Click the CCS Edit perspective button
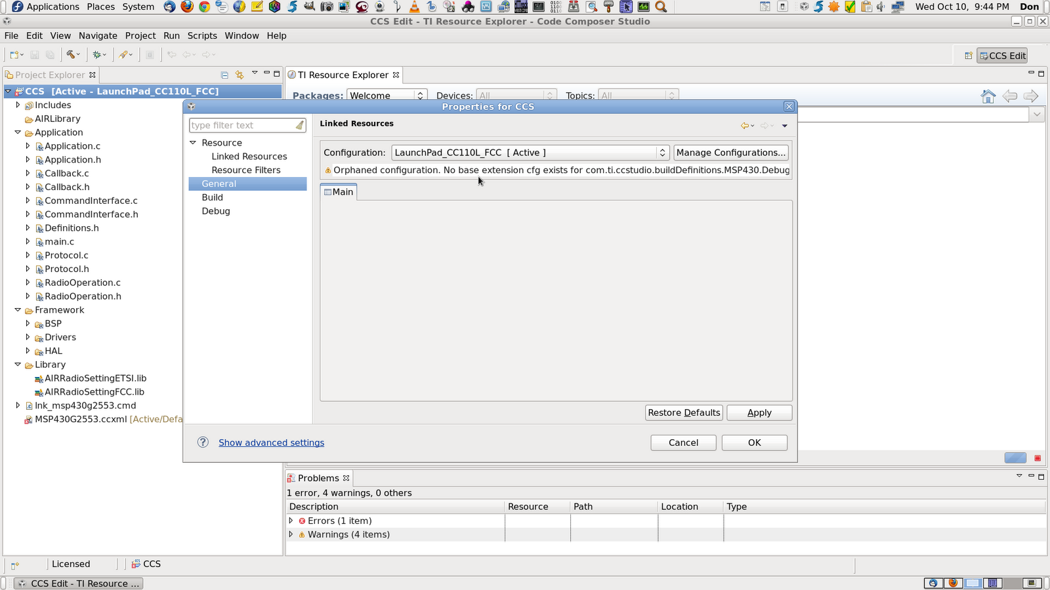The width and height of the screenshot is (1050, 590). 1002,56
